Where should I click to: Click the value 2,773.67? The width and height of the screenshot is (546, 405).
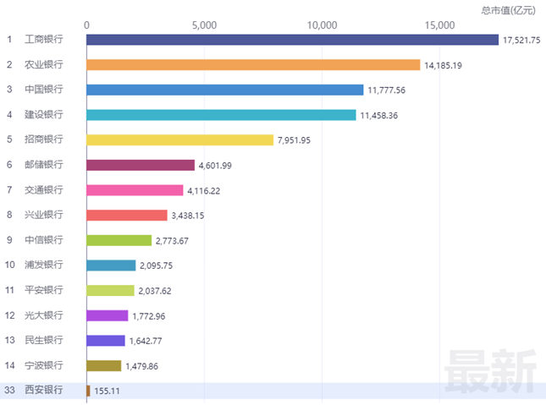click(172, 241)
